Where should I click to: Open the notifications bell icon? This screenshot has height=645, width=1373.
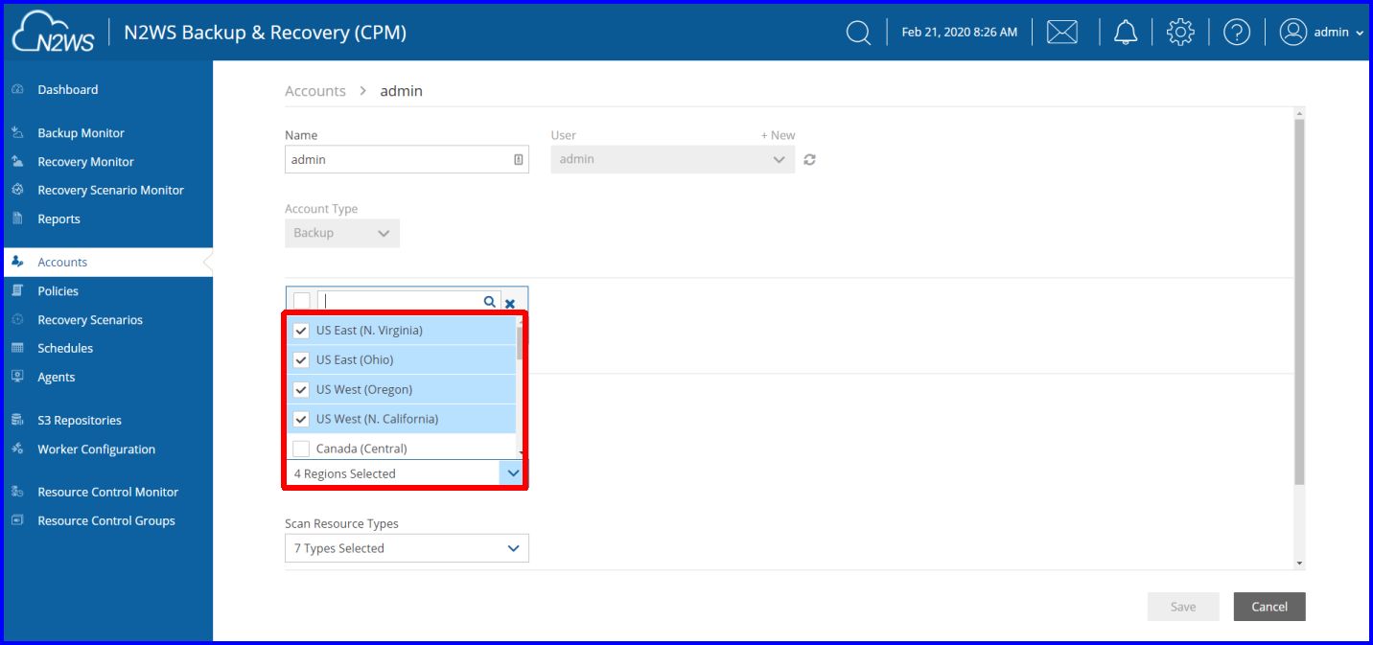pyautogui.click(x=1126, y=33)
